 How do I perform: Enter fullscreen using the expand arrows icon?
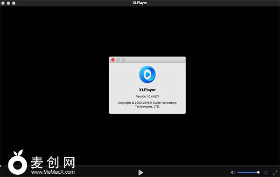coord(275,172)
